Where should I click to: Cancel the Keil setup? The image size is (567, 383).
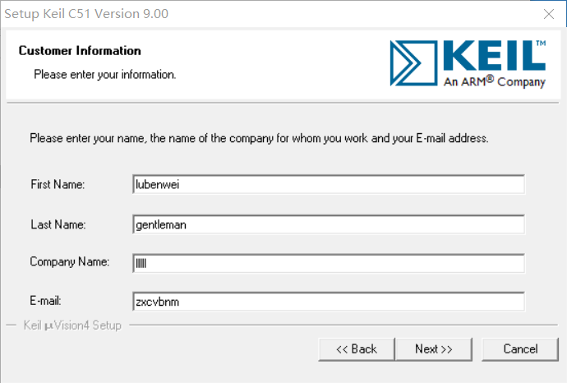pos(520,349)
